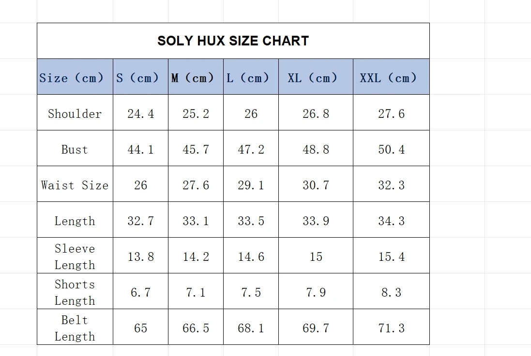
Task: Click the Sleeve Length XL value 15
Action: pyautogui.click(x=316, y=256)
